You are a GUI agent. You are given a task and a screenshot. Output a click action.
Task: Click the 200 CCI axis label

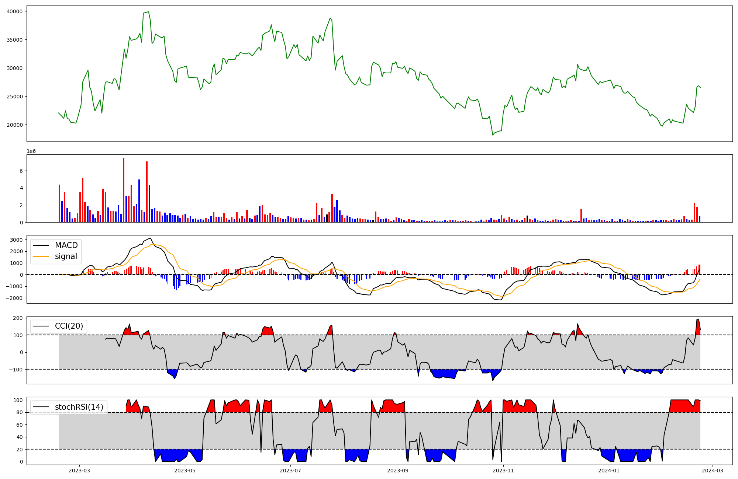18,318
